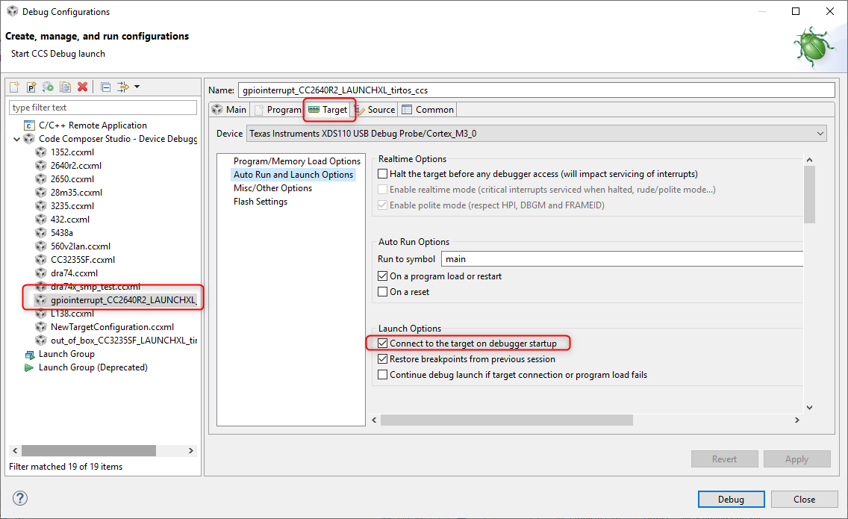Image resolution: width=848 pixels, height=519 pixels.
Task: Open the filter toolbar dropdown arrow
Action: tap(137, 87)
